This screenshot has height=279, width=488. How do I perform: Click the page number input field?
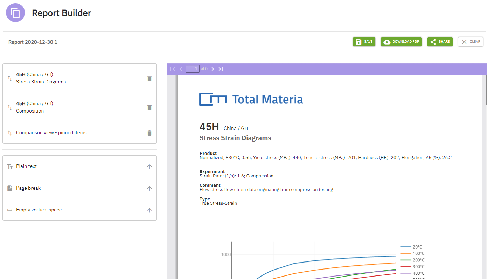point(193,69)
